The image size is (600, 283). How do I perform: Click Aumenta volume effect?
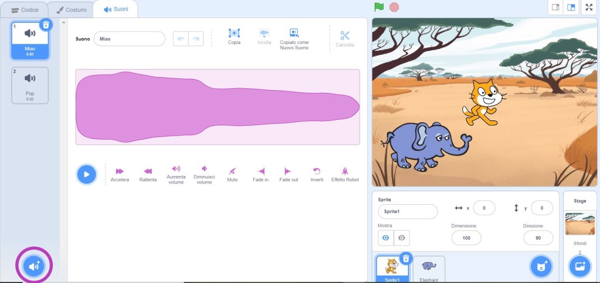click(x=176, y=169)
